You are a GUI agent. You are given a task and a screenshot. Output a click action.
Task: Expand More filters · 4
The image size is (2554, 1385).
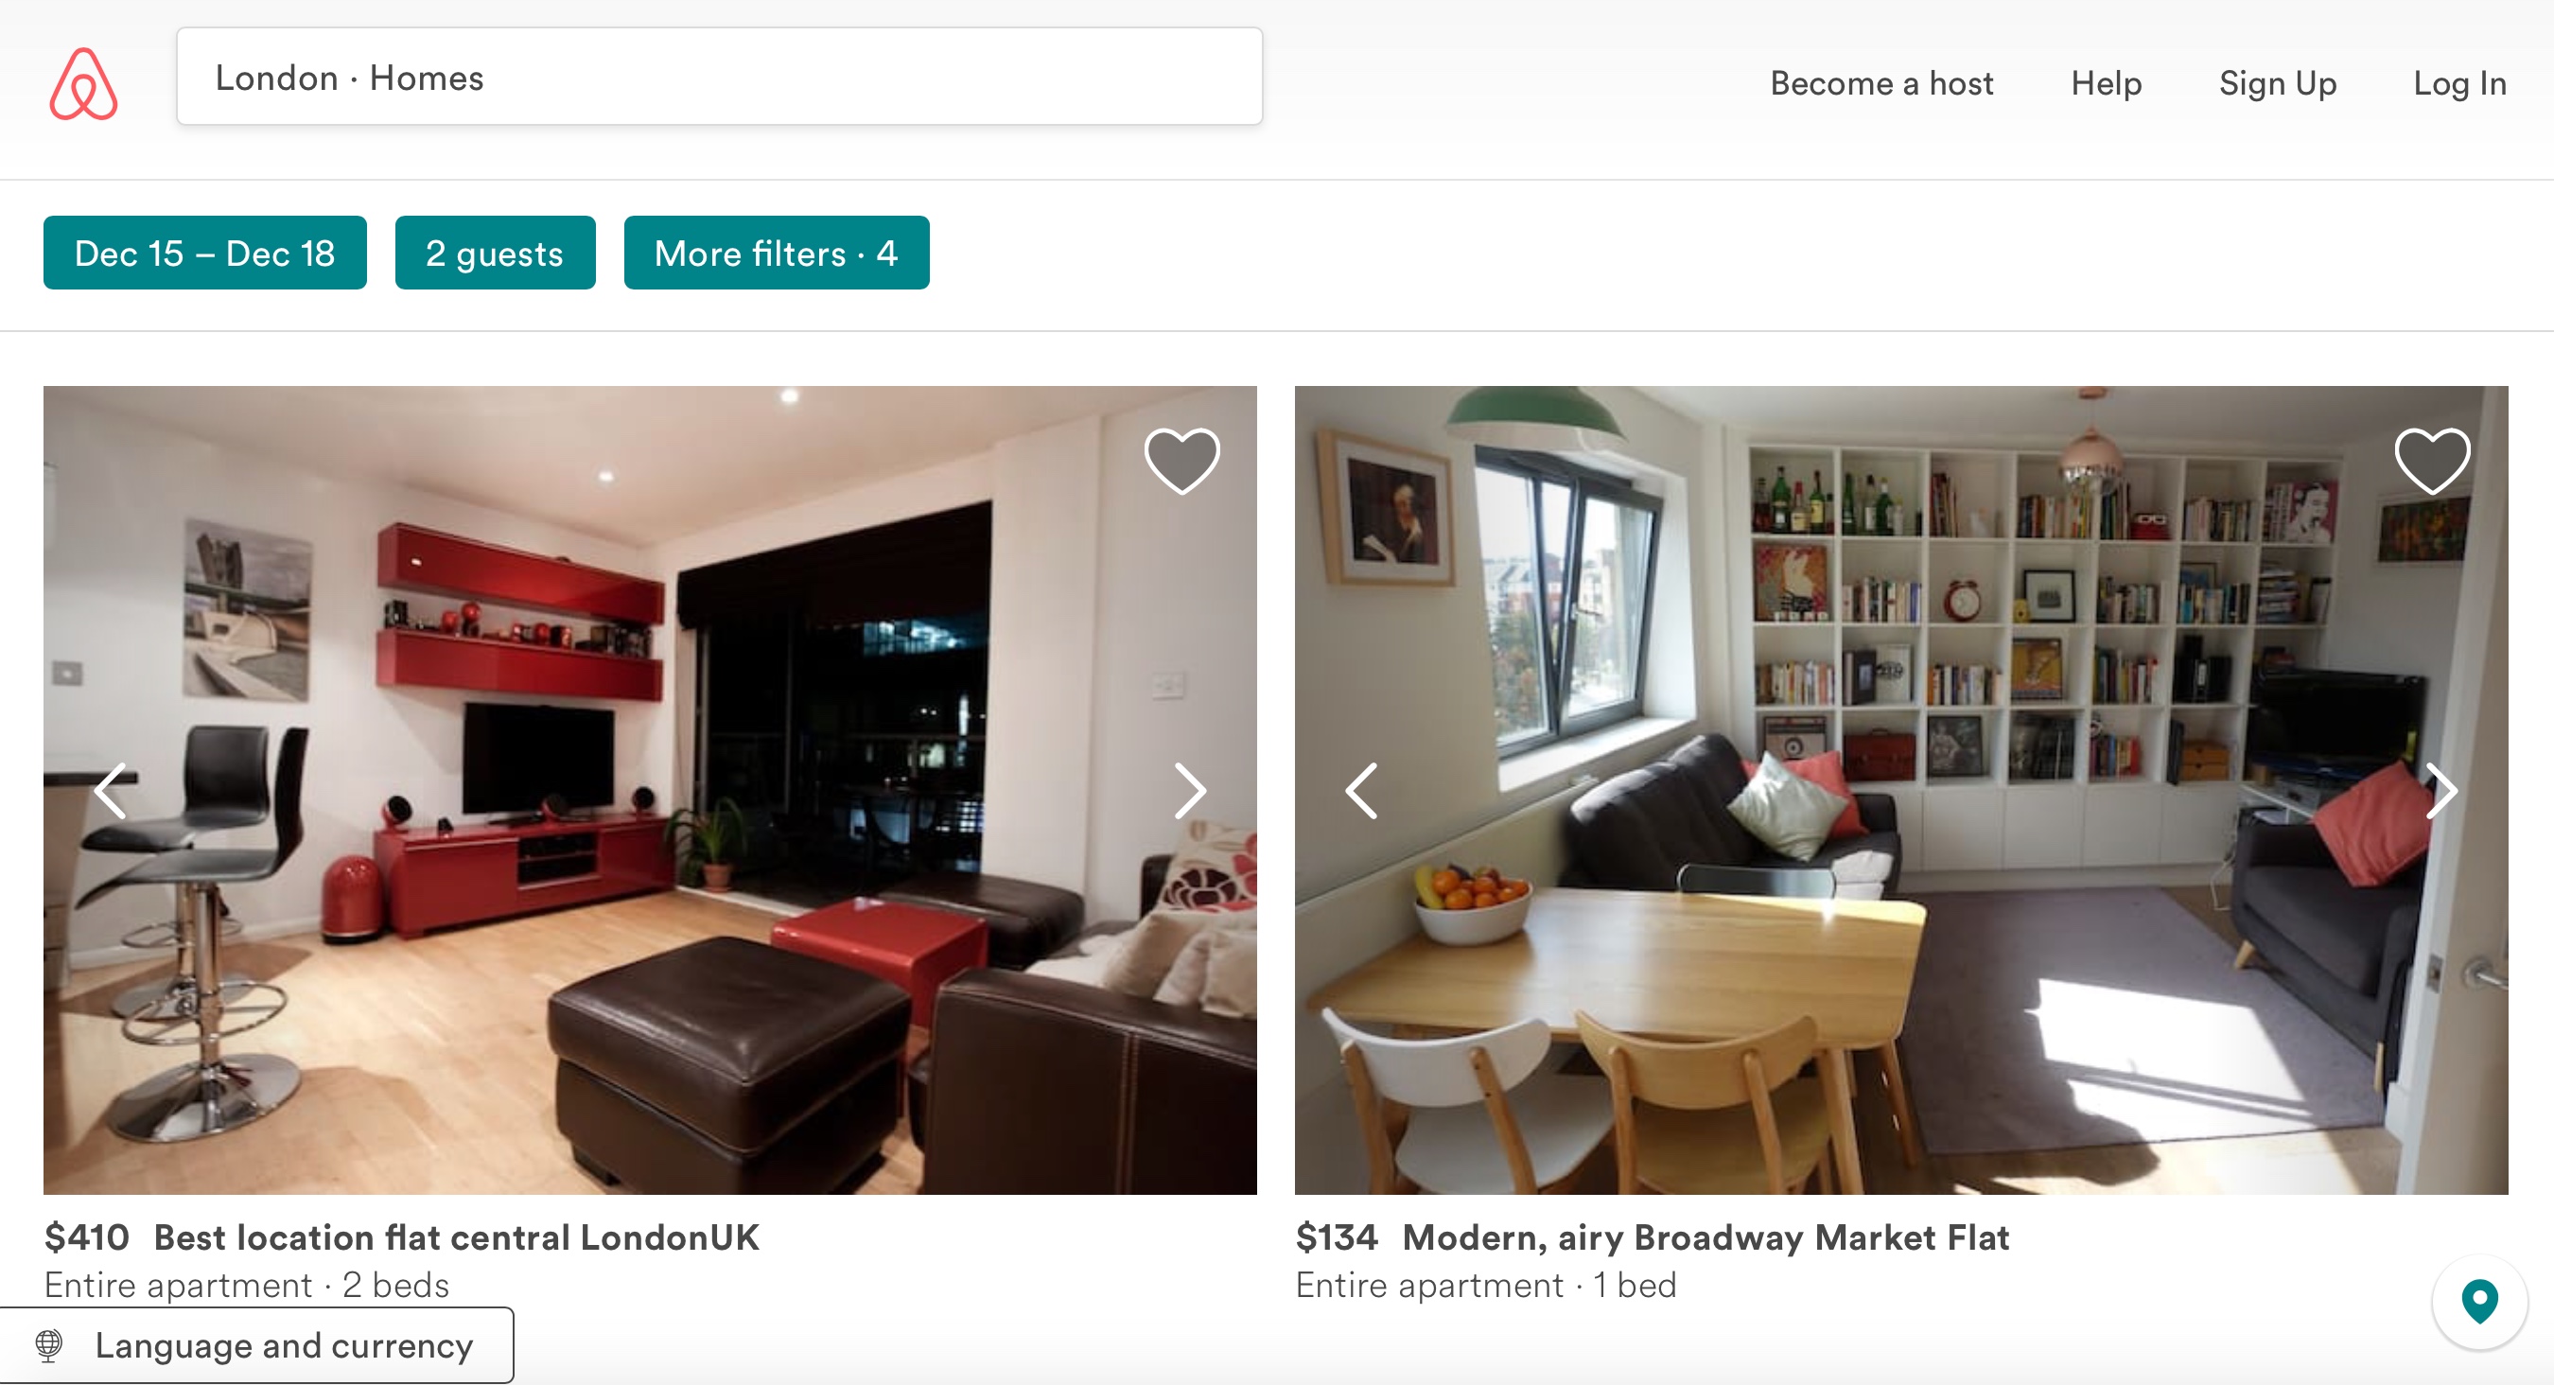777,253
